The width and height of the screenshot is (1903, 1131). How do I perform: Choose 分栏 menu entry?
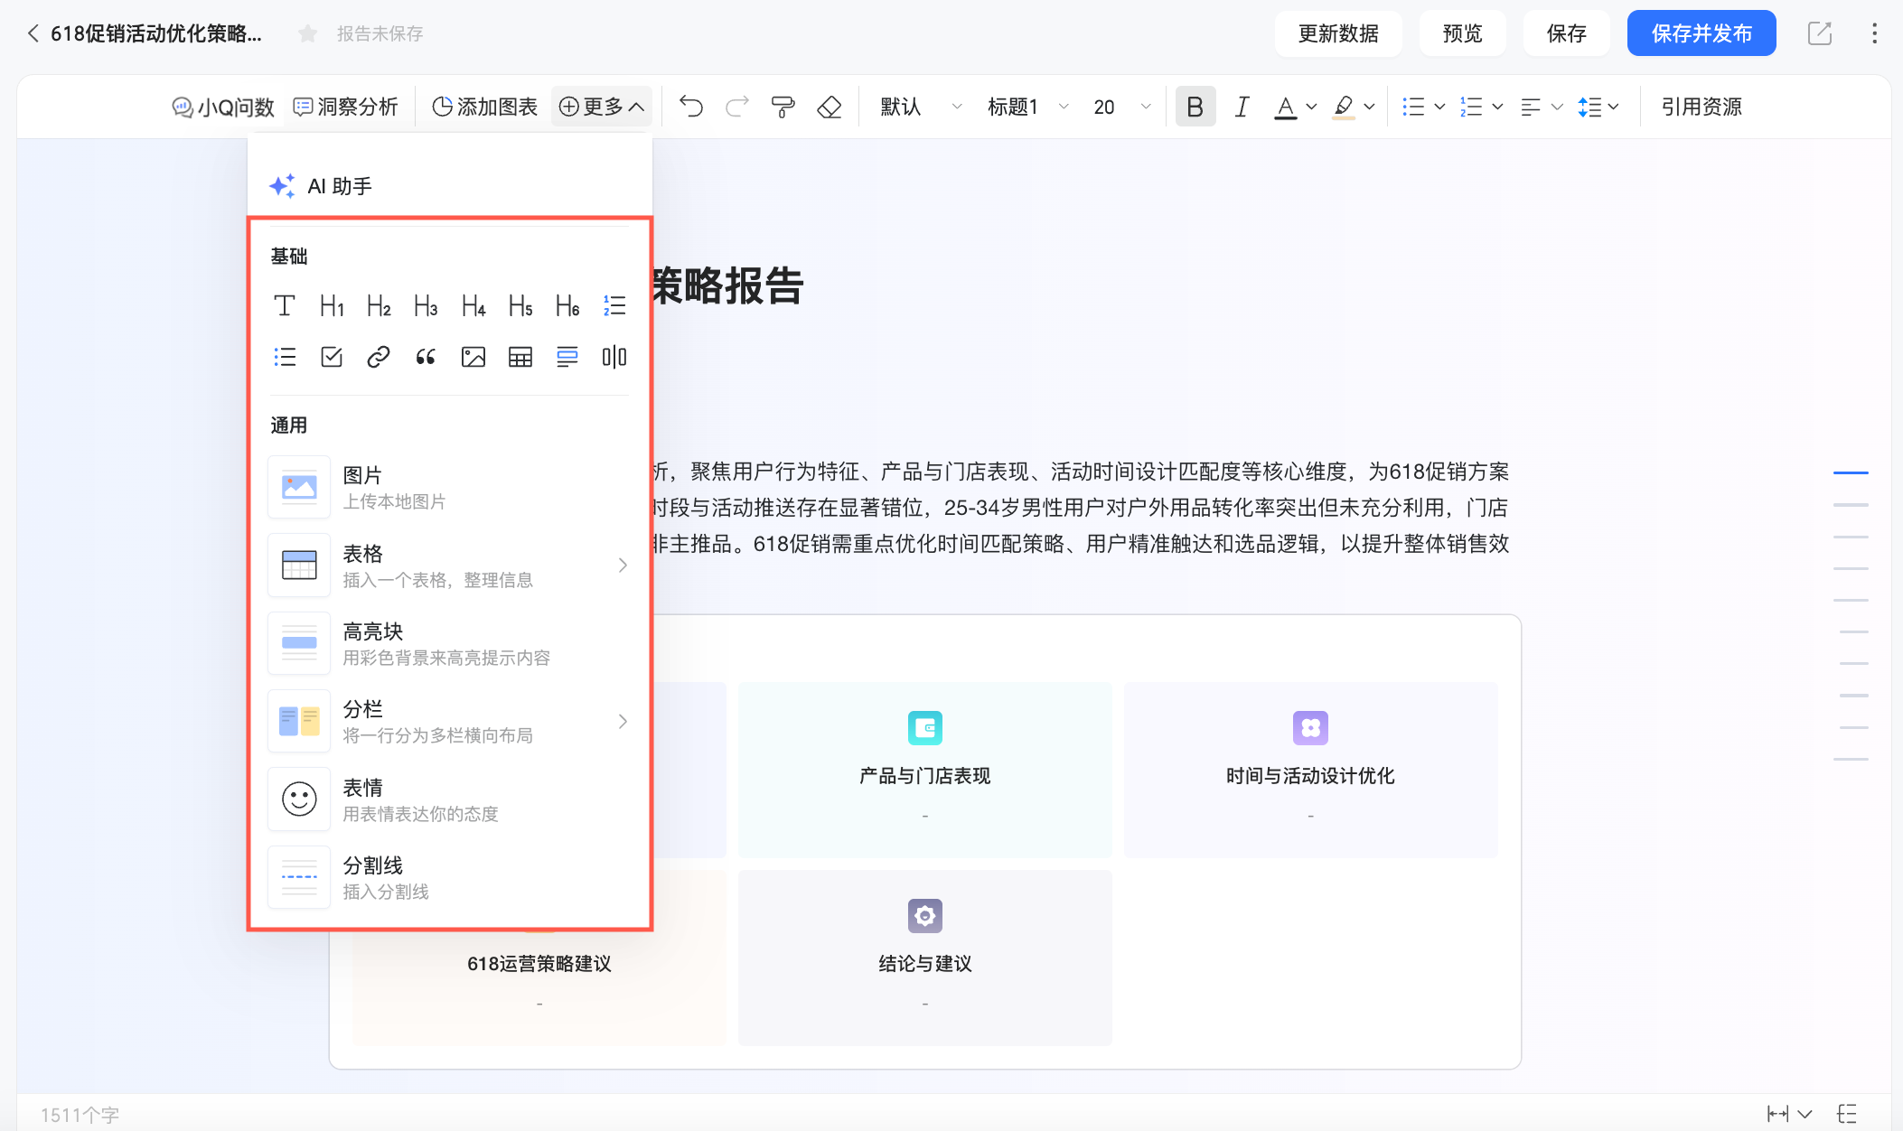(x=450, y=721)
